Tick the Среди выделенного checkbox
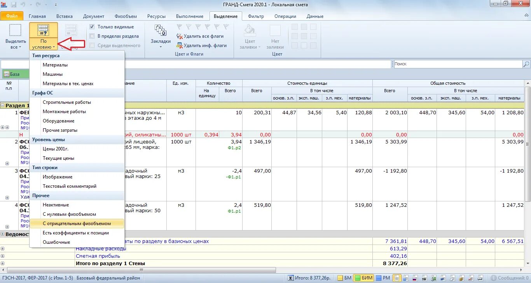This screenshot has width=531, height=283. (x=92, y=45)
